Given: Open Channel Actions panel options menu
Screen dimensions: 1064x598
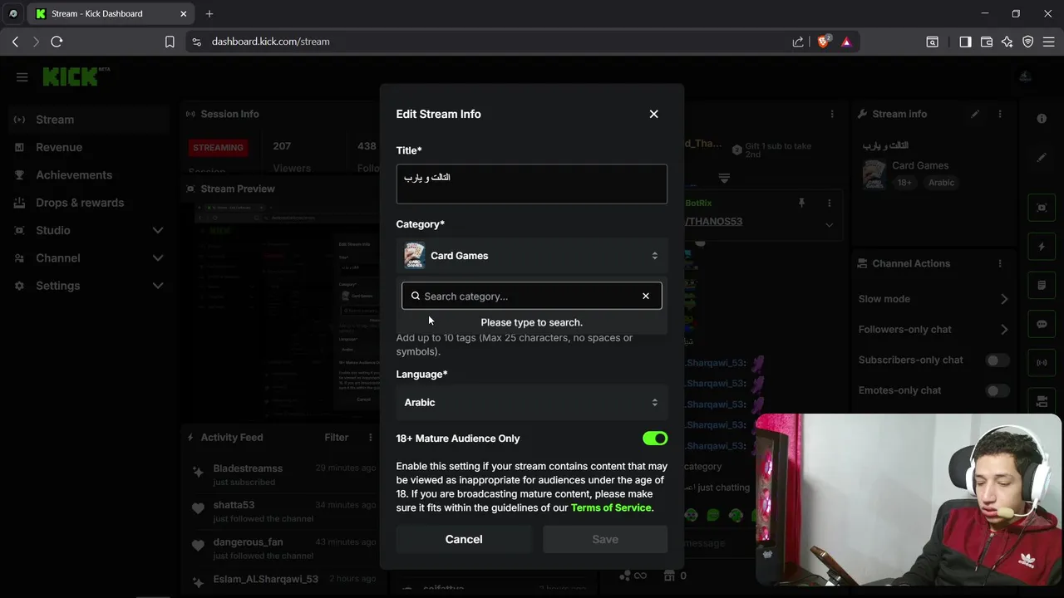Looking at the screenshot, I should pyautogui.click(x=1000, y=263).
